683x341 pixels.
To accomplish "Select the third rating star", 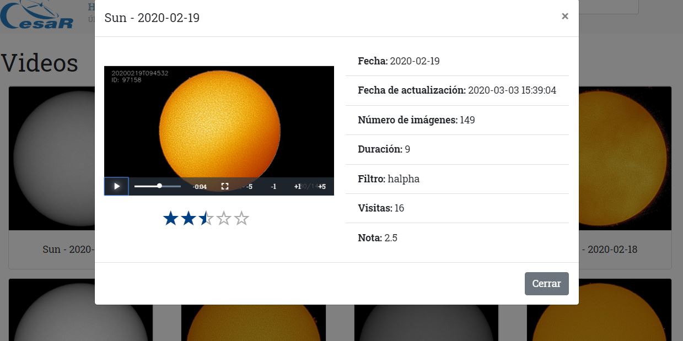I will tap(206, 219).
